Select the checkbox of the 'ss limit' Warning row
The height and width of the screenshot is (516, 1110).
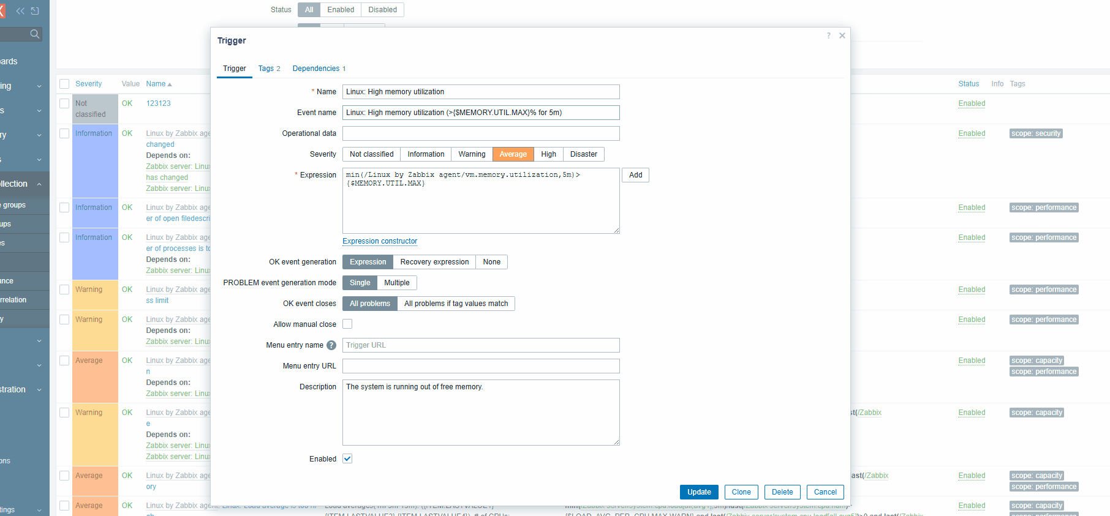[x=64, y=290]
